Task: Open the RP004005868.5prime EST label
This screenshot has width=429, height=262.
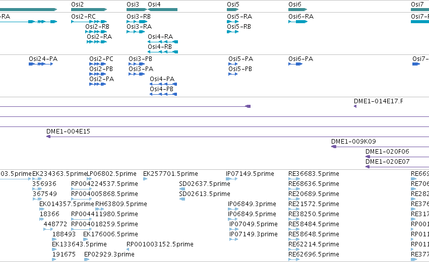Action: (104, 194)
